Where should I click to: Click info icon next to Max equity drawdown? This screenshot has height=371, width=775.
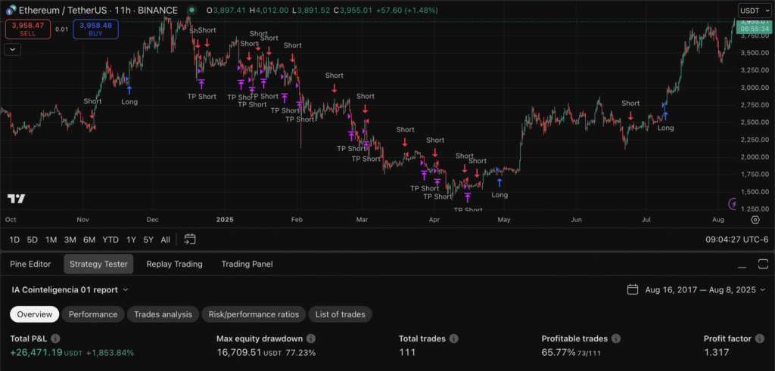click(x=311, y=339)
